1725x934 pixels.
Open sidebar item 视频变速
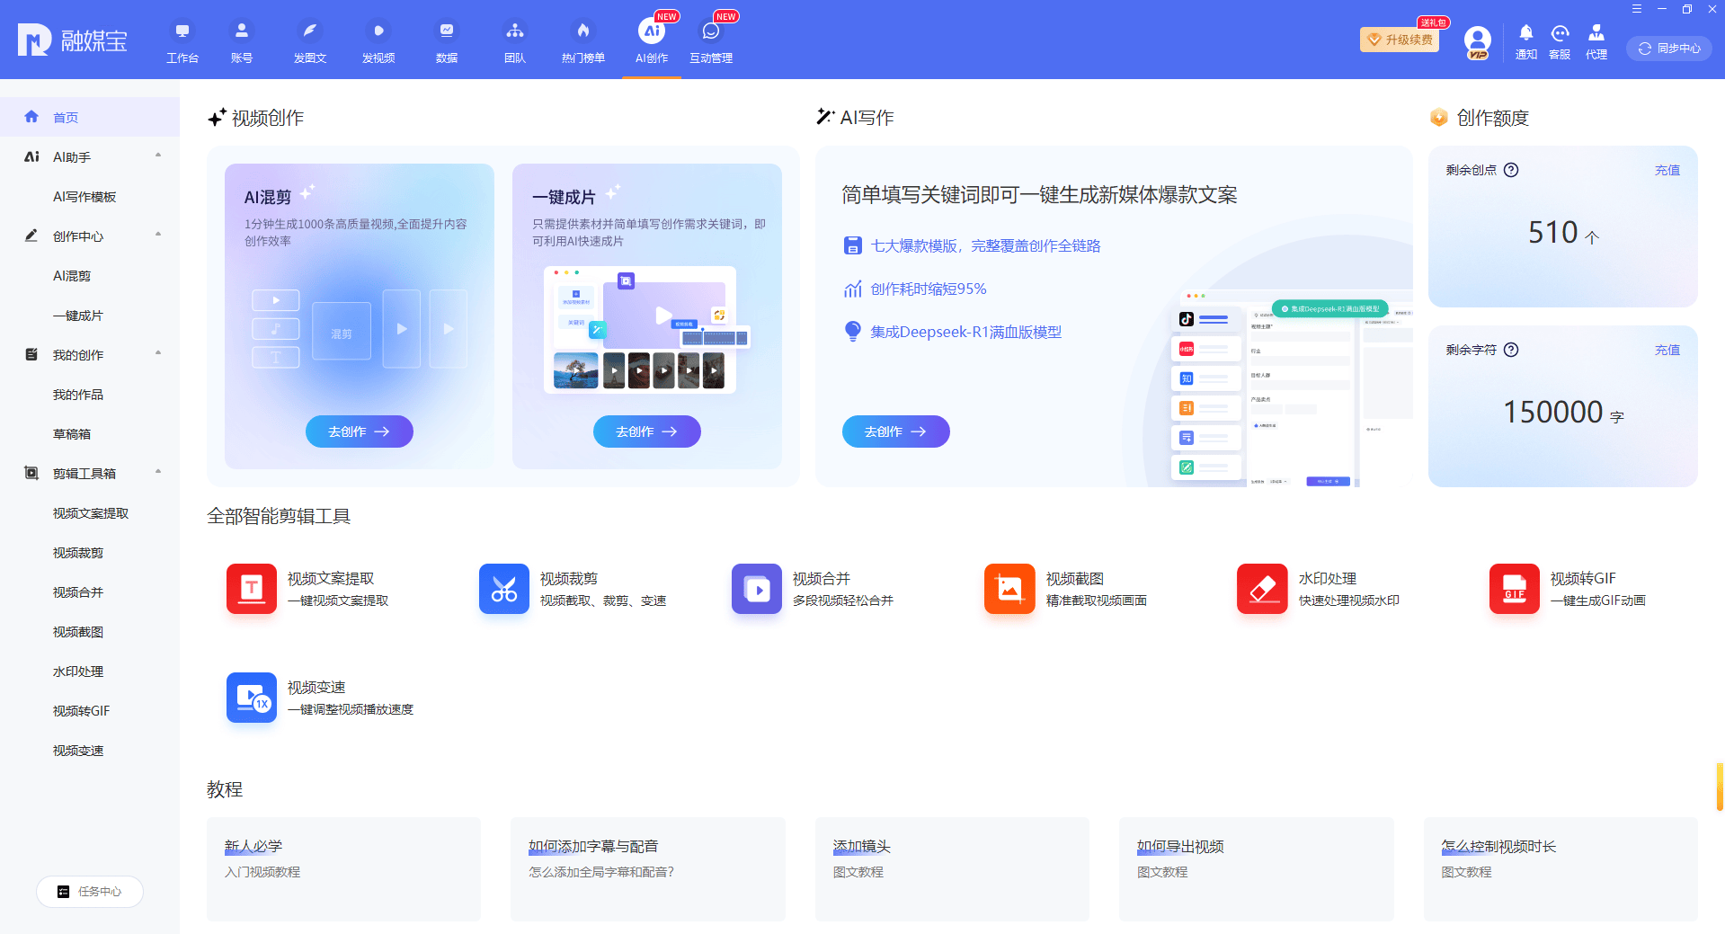(90, 751)
